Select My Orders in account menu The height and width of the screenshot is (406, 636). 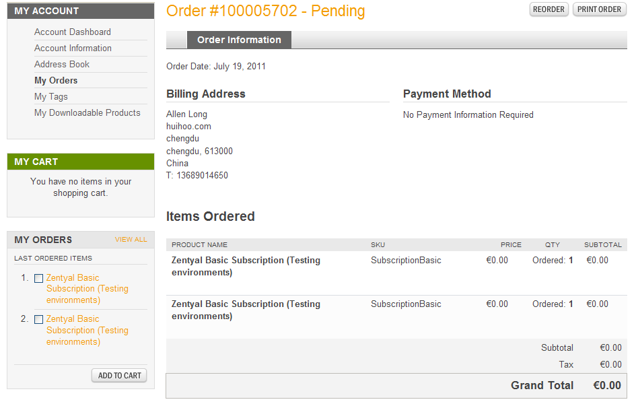pyautogui.click(x=56, y=80)
